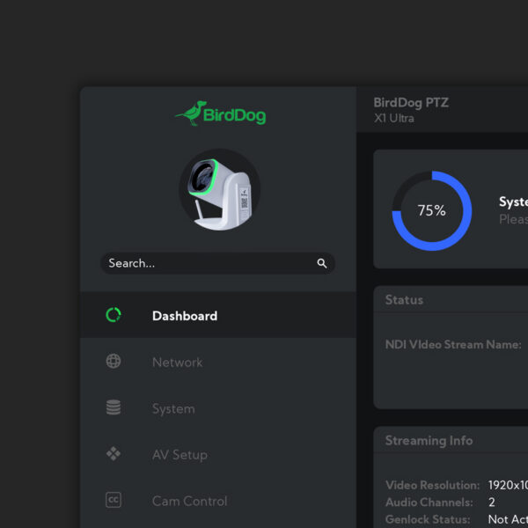Click the PTZ camera thumbnail image
528x528 pixels.
point(219,190)
